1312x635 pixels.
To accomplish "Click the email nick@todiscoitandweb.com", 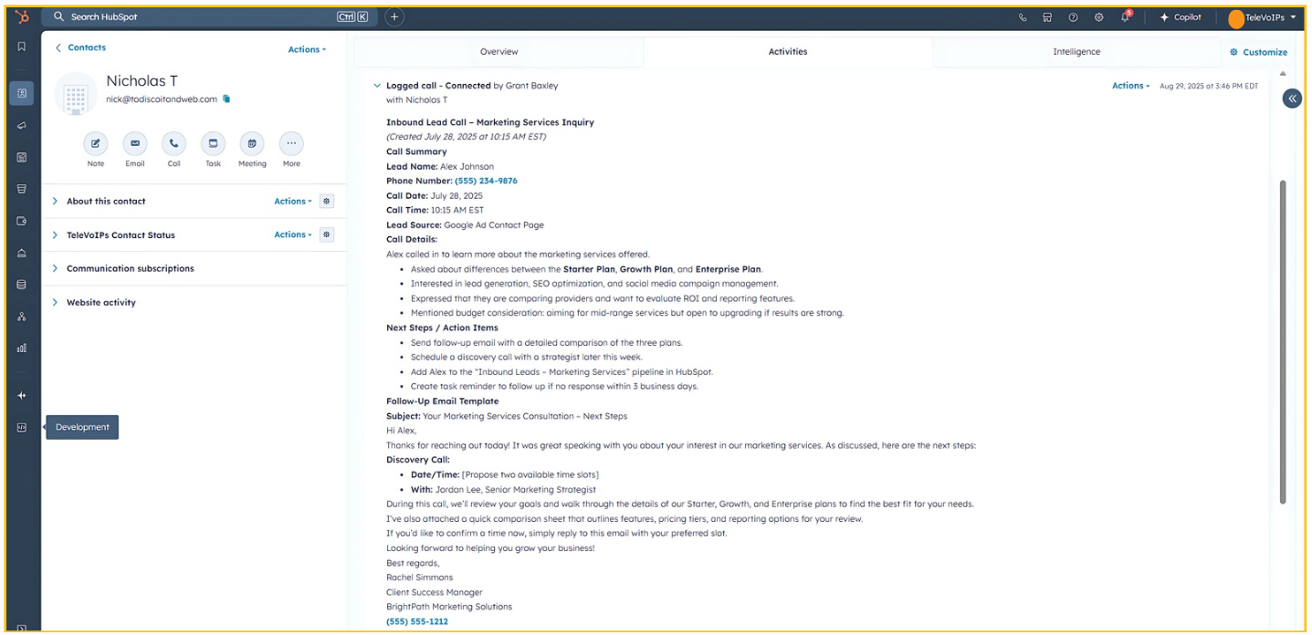I will pos(162,99).
